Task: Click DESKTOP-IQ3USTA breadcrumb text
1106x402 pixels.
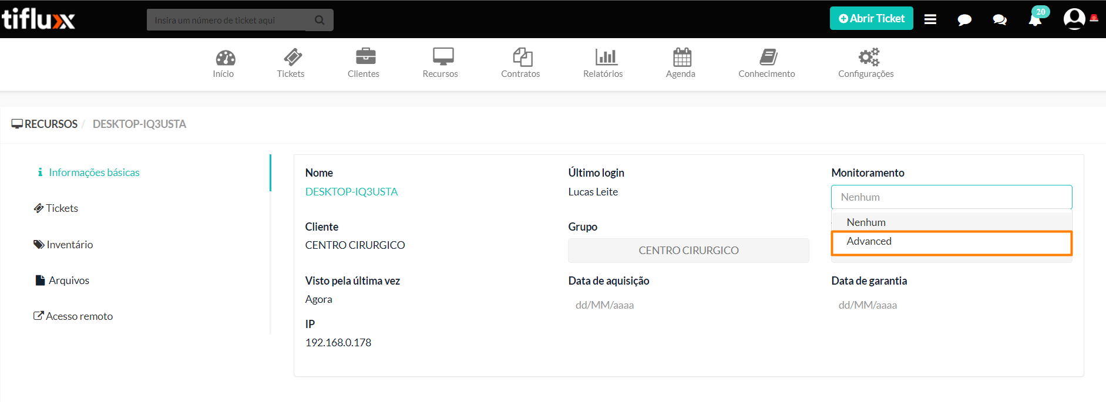Action: click(139, 124)
